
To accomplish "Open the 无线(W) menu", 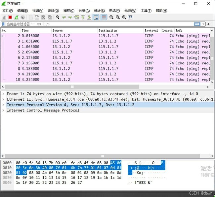I will [130, 11].
